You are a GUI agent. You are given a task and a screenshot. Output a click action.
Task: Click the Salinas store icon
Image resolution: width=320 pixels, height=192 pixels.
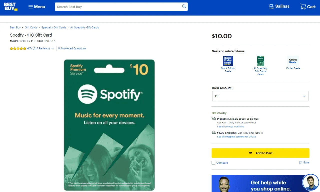(x=272, y=7)
